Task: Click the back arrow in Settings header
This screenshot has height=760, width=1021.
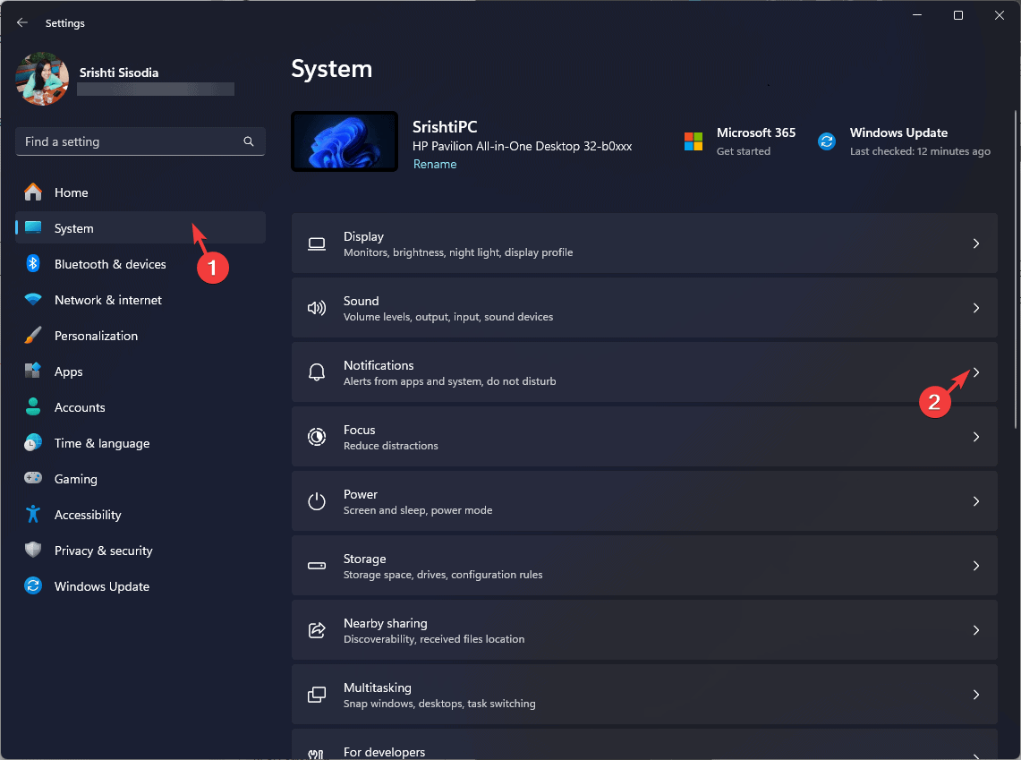Action: pos(22,22)
